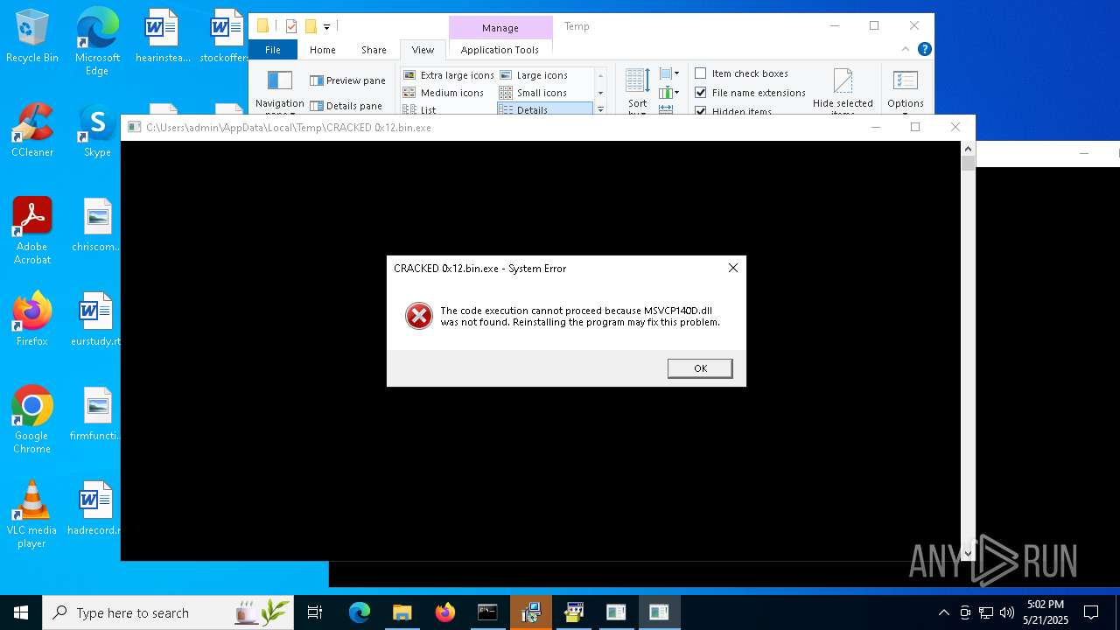This screenshot has height=630, width=1120.
Task: Choose Extra large icons layout
Action: (449, 75)
